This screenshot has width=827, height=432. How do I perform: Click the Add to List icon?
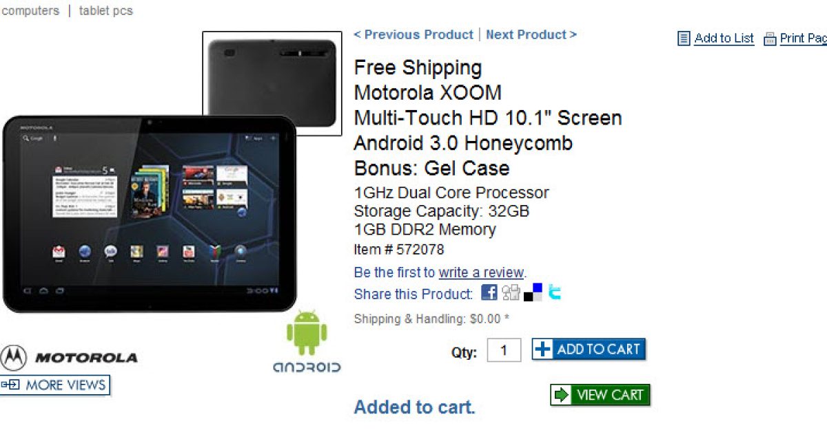[684, 39]
